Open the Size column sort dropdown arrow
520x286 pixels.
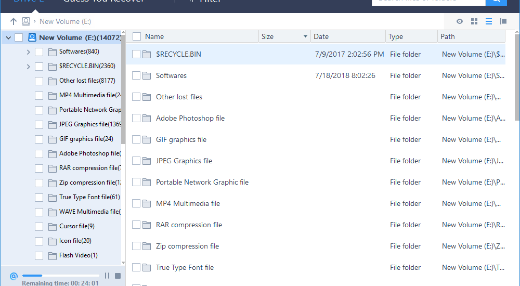pyautogui.click(x=305, y=36)
